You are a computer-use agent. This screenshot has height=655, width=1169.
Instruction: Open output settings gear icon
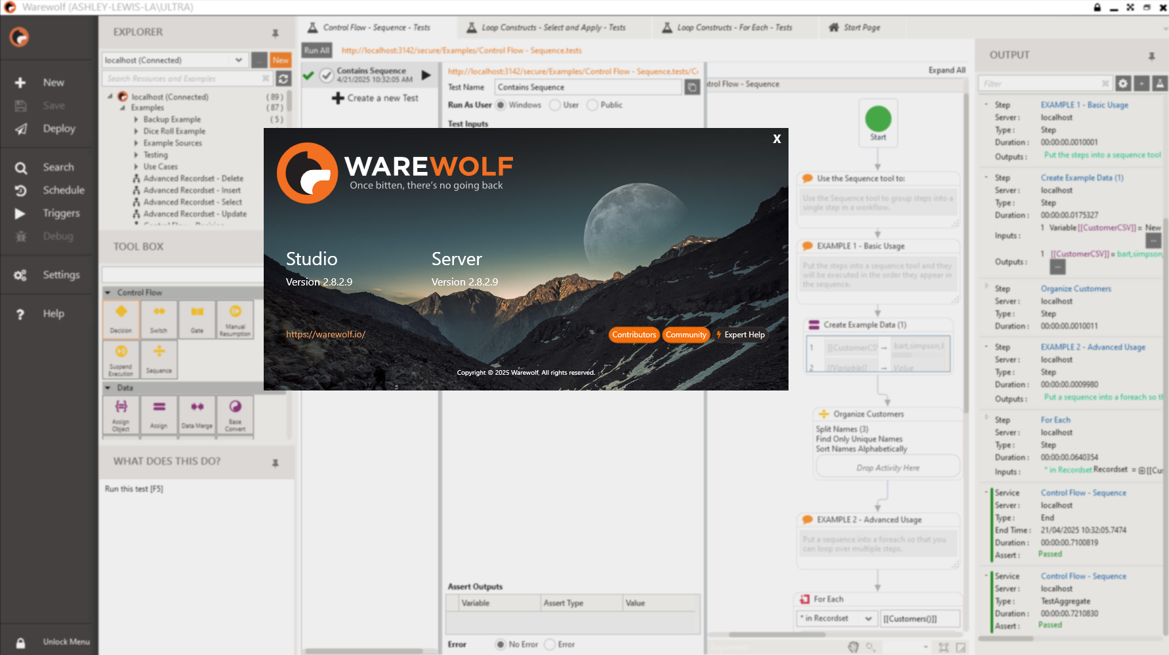pos(1123,83)
